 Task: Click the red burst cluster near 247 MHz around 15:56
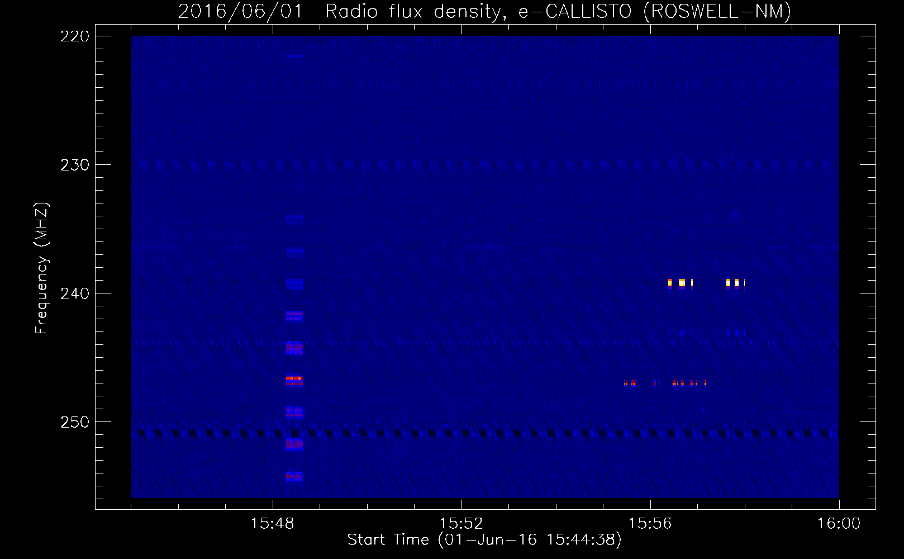665,383
